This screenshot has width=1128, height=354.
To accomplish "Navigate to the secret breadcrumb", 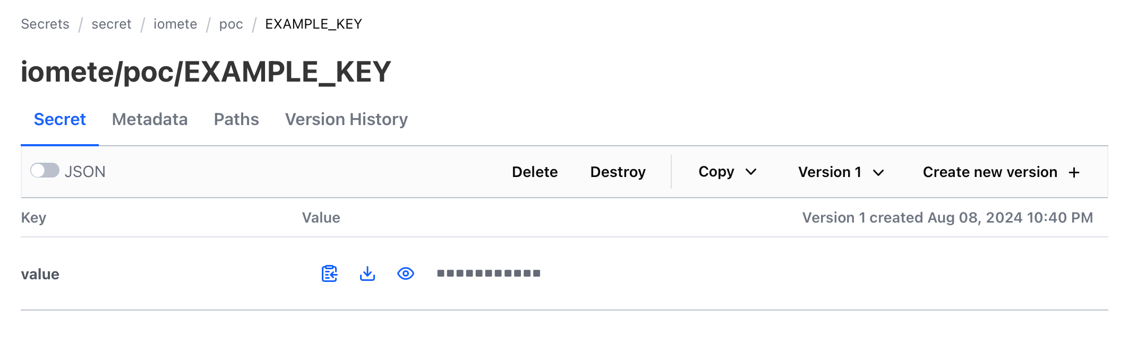I will coord(112,24).
